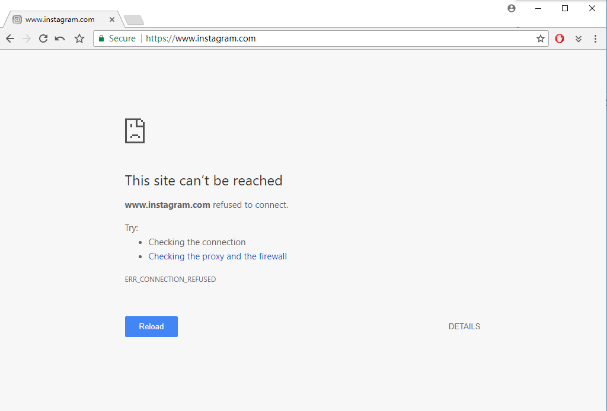Click the greyed forward navigation arrow
607x411 pixels.
point(26,38)
